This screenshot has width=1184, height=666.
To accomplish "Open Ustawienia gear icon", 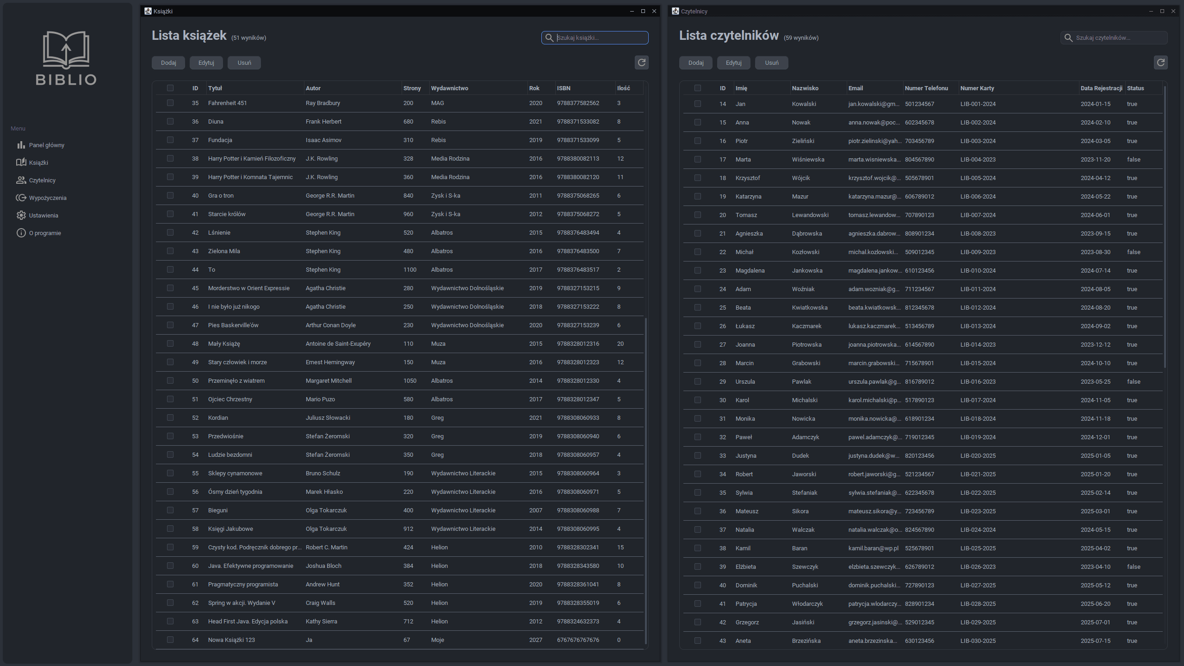I will pos(21,215).
